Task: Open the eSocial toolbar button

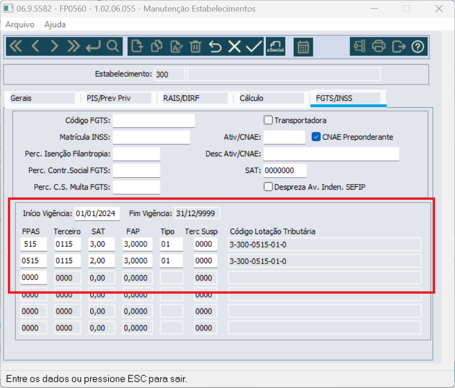Action: pos(275,46)
